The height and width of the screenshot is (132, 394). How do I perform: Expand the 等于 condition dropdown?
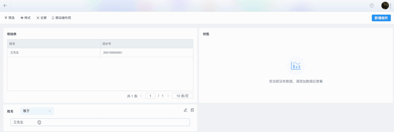(37, 111)
